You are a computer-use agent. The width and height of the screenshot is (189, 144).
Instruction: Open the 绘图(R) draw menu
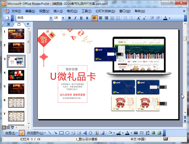point(11,133)
